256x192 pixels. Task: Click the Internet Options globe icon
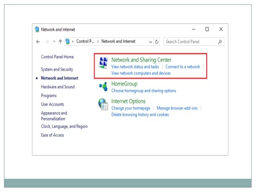pyautogui.click(x=103, y=104)
